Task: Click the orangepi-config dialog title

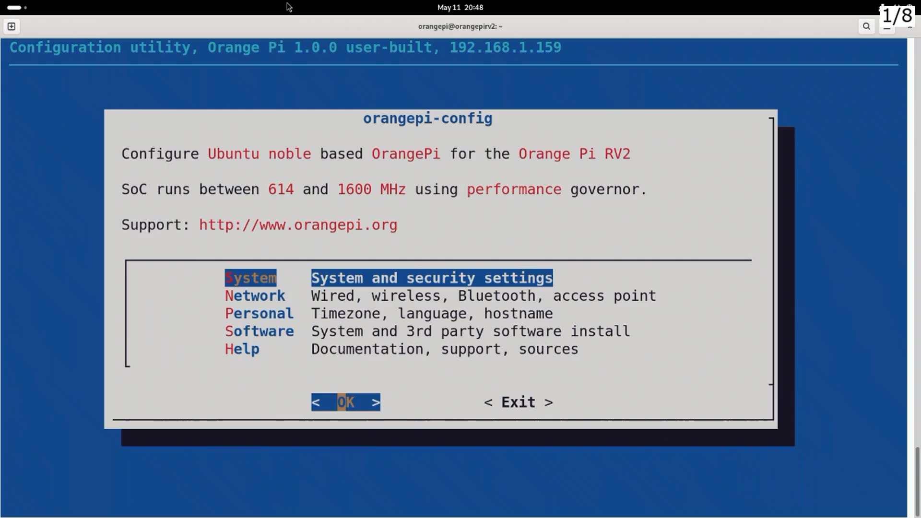Action: coord(427,118)
